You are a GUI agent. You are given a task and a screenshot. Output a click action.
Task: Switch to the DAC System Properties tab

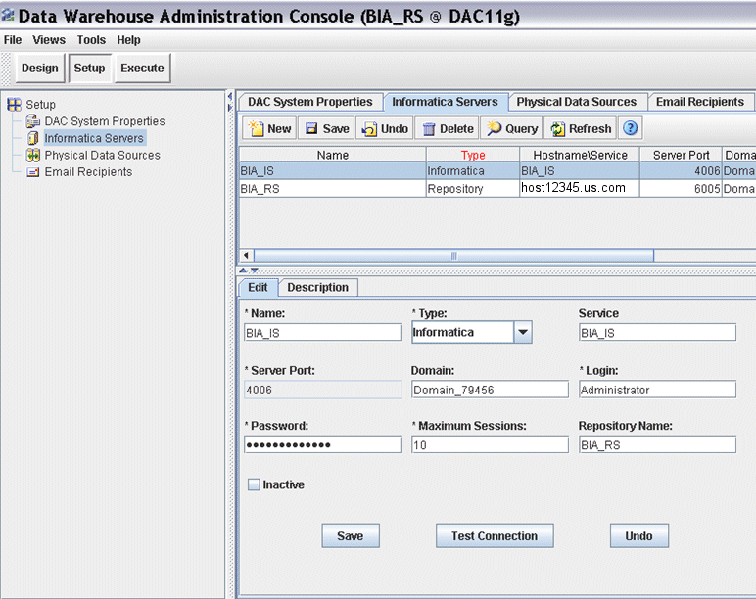(310, 102)
